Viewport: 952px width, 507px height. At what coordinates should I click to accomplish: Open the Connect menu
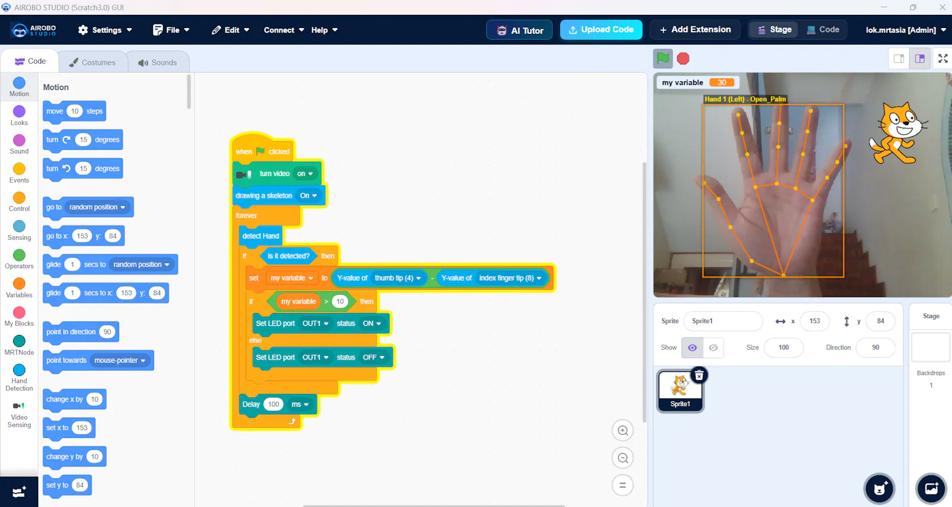pyautogui.click(x=284, y=30)
